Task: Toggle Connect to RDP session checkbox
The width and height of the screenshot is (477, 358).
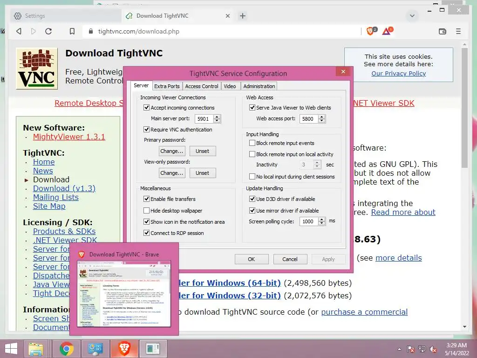Action: tap(146, 233)
